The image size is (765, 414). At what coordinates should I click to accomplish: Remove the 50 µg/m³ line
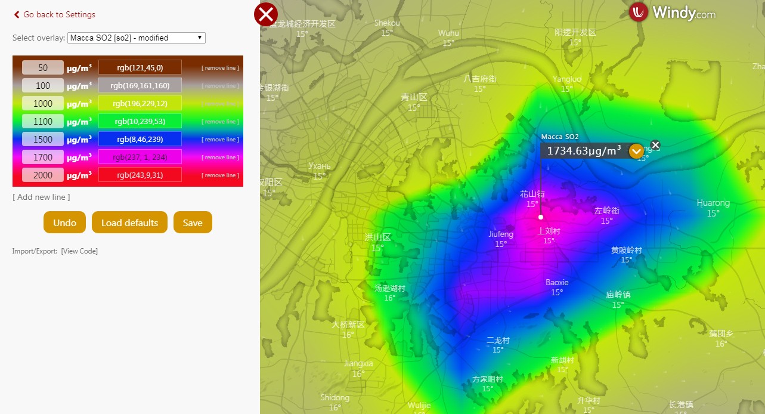click(220, 68)
